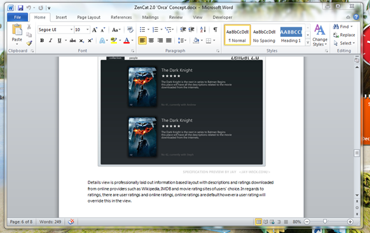Screen dimensions: 370x233
Task: Toggle align text left
Action: click(x=142, y=41)
